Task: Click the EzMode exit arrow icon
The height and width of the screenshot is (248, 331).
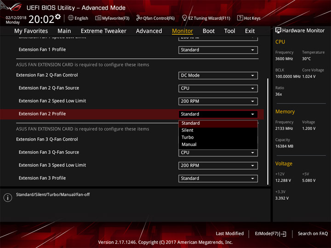Action: point(283,234)
